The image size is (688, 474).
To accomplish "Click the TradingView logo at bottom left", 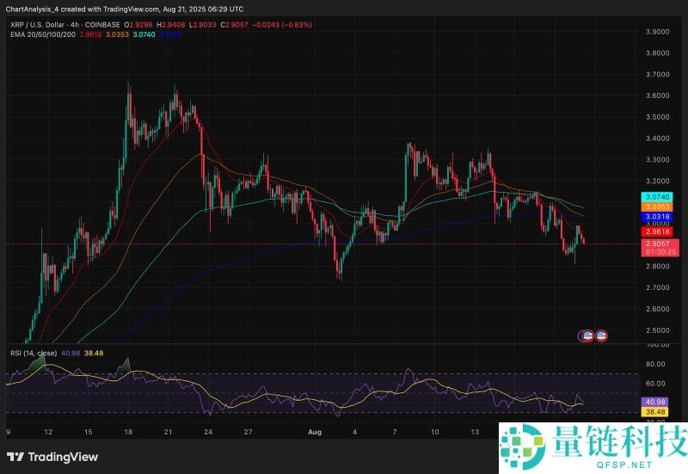I will point(52,457).
